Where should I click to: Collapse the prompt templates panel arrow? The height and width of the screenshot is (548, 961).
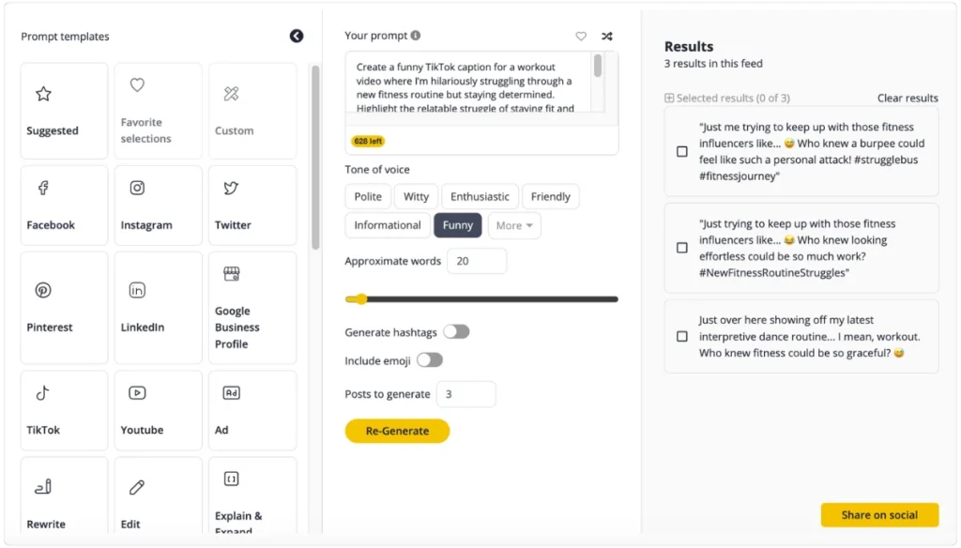point(297,37)
